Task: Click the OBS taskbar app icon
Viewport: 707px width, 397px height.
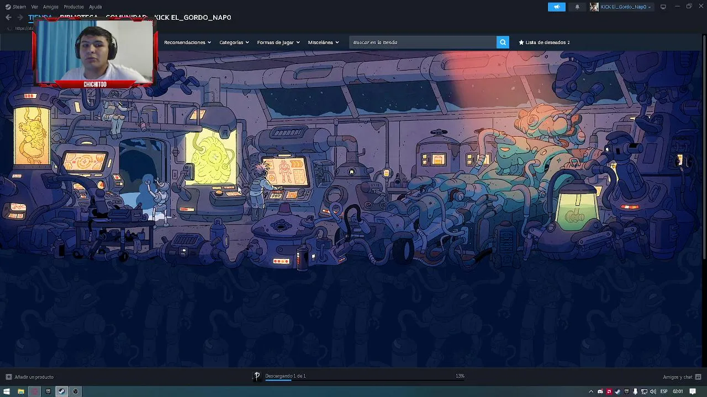Action: pos(76,391)
